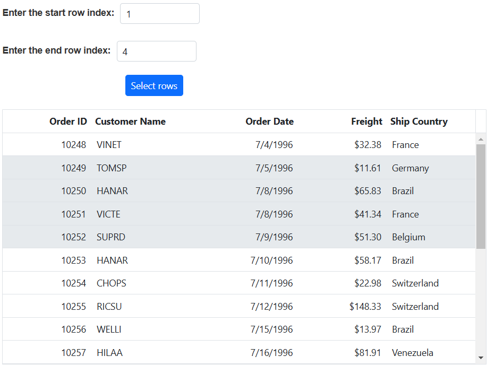This screenshot has width=487, height=365.
Task: Click 7/8/1996 in the 10250 row
Action: 274,191
